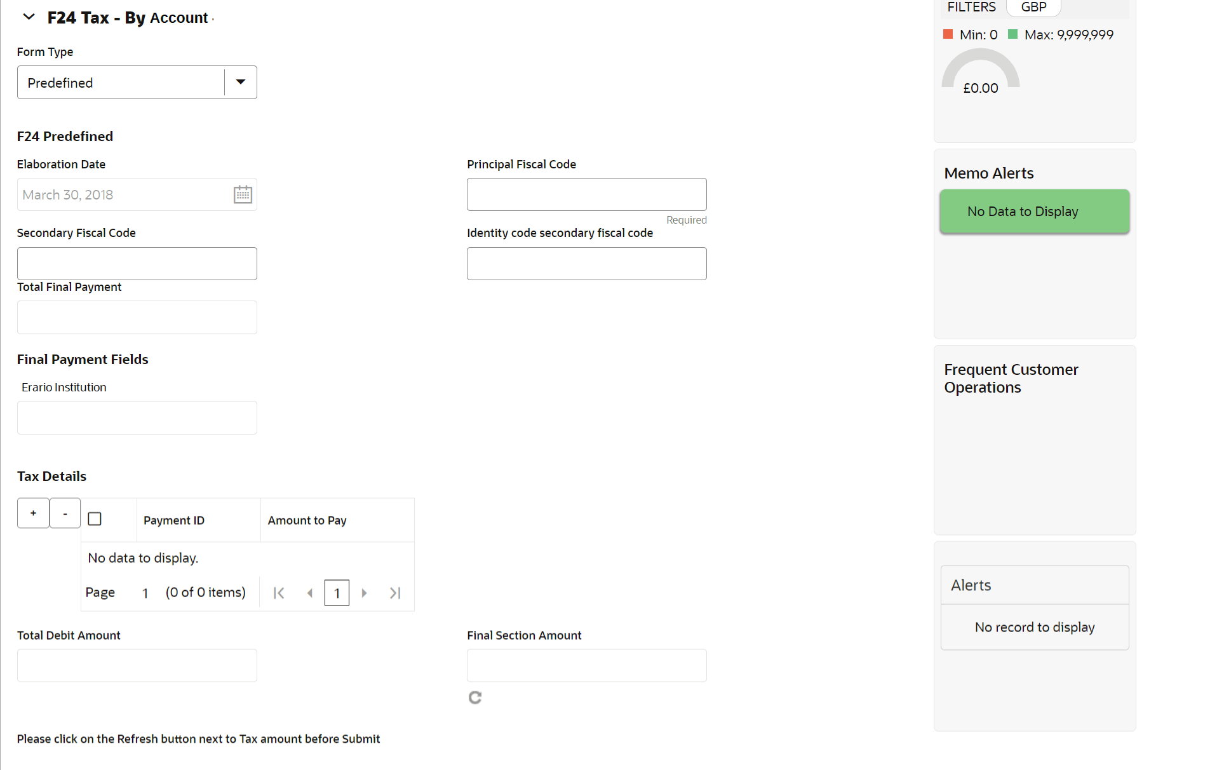The image size is (1217, 770).
Task: Remove a row with the minus button
Action: click(x=65, y=513)
